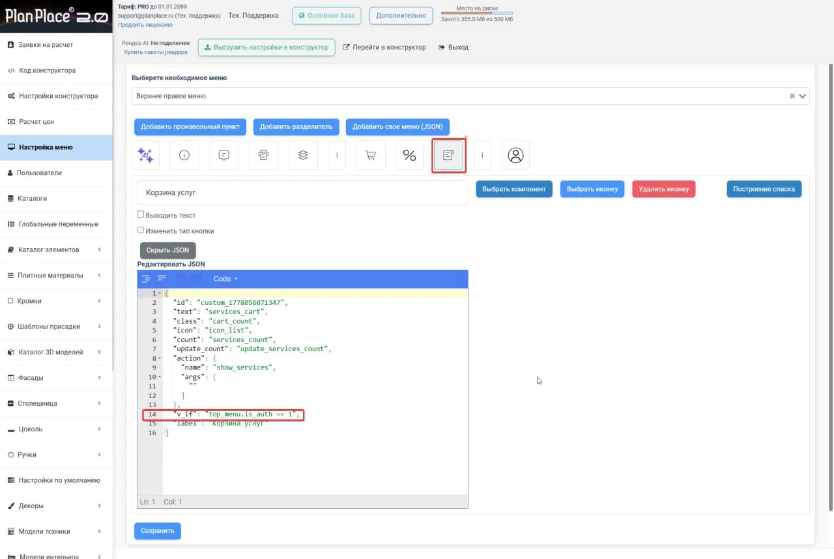Click Выбрать иконку button
834x559 pixels.
point(592,189)
